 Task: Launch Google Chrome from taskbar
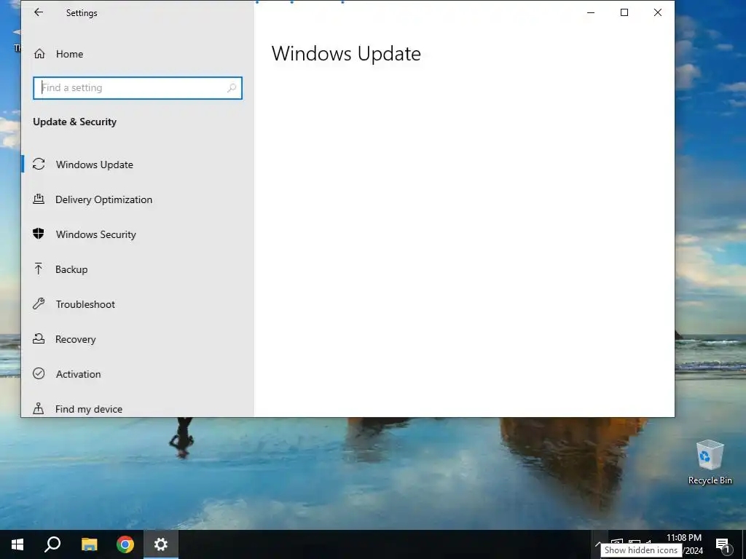125,544
